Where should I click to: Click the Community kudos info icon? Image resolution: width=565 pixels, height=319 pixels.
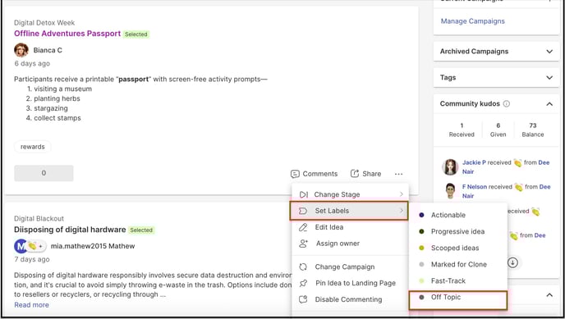coord(506,104)
